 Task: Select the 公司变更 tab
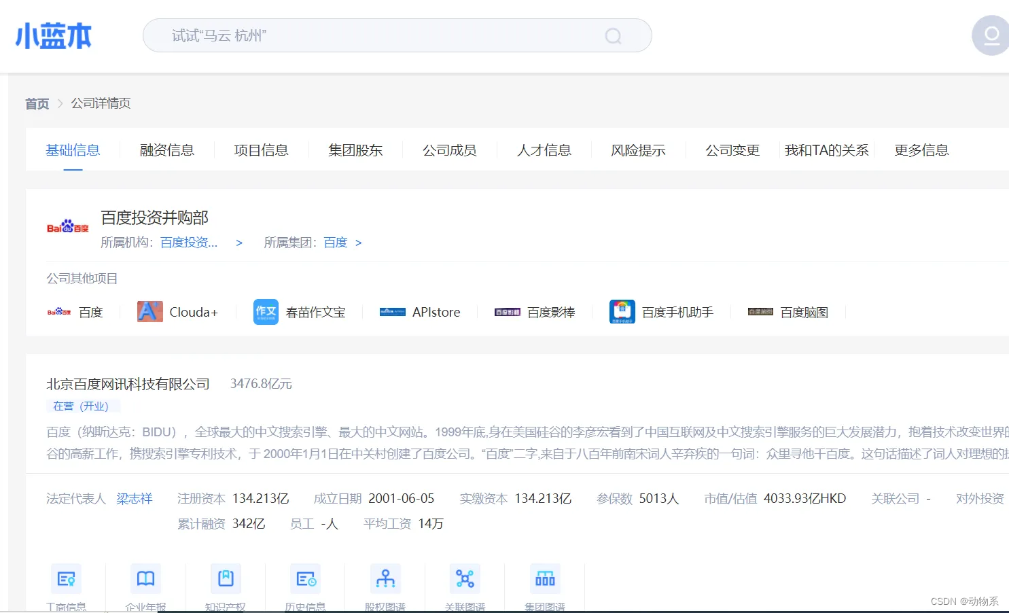[x=732, y=150]
